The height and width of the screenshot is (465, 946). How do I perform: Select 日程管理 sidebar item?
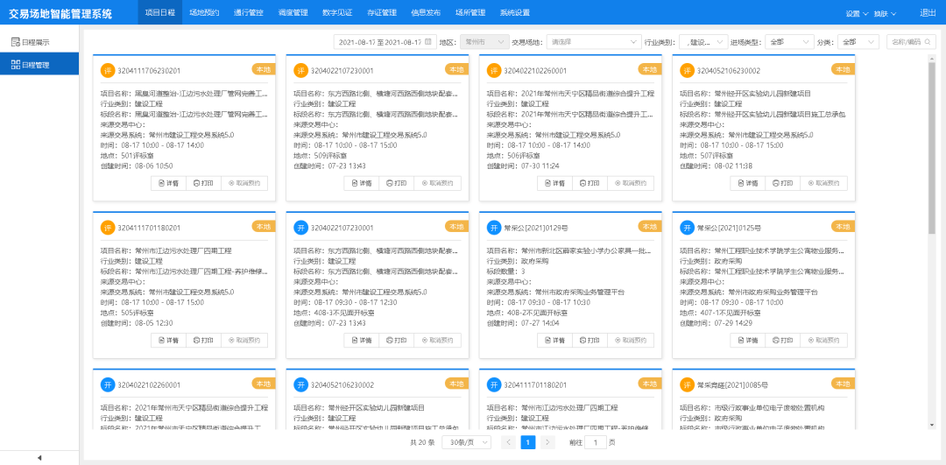[x=39, y=64]
